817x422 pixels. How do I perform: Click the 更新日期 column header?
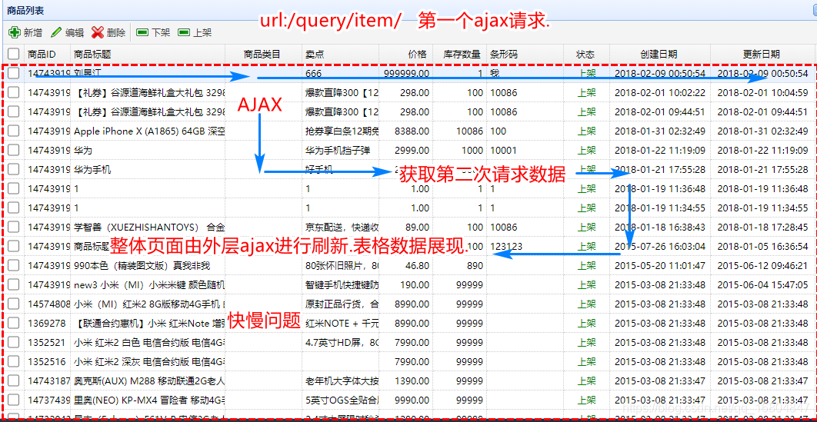tap(762, 54)
